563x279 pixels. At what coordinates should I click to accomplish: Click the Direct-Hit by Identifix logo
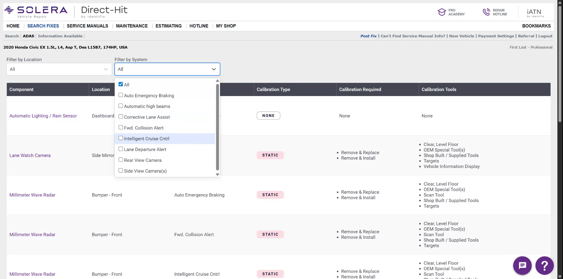pos(104,11)
